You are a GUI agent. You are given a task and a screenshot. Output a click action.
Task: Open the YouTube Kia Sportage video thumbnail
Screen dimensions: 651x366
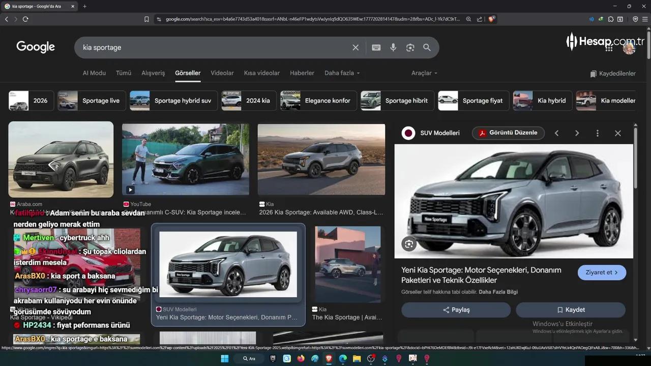click(x=186, y=160)
